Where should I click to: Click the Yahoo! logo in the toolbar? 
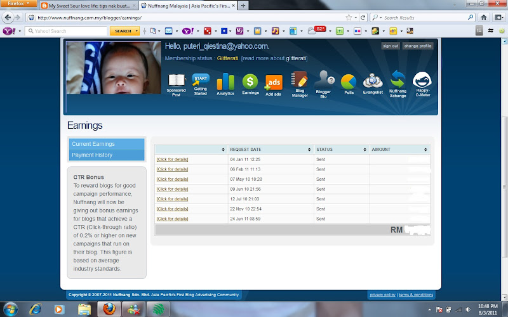coord(9,31)
